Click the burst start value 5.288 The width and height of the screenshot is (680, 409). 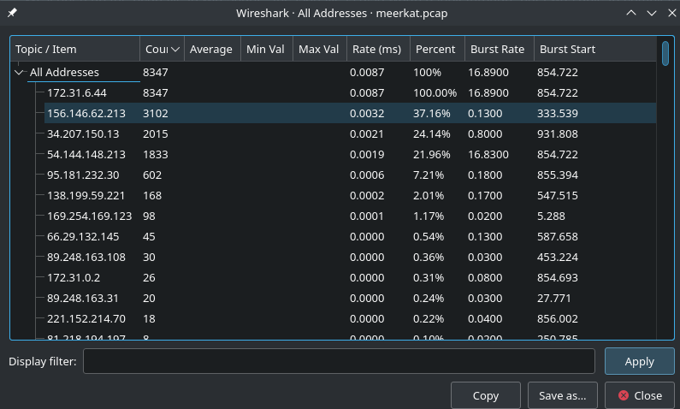click(x=551, y=216)
